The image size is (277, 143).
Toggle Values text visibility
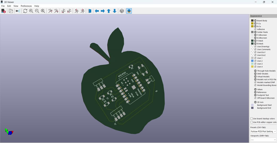coord(255,89)
